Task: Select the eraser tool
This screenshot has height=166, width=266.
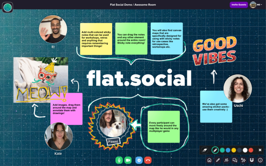Action: pyautogui.click(x=205, y=150)
